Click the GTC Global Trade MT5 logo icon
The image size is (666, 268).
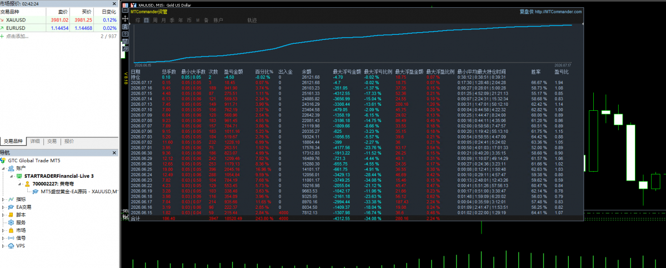click(4, 161)
